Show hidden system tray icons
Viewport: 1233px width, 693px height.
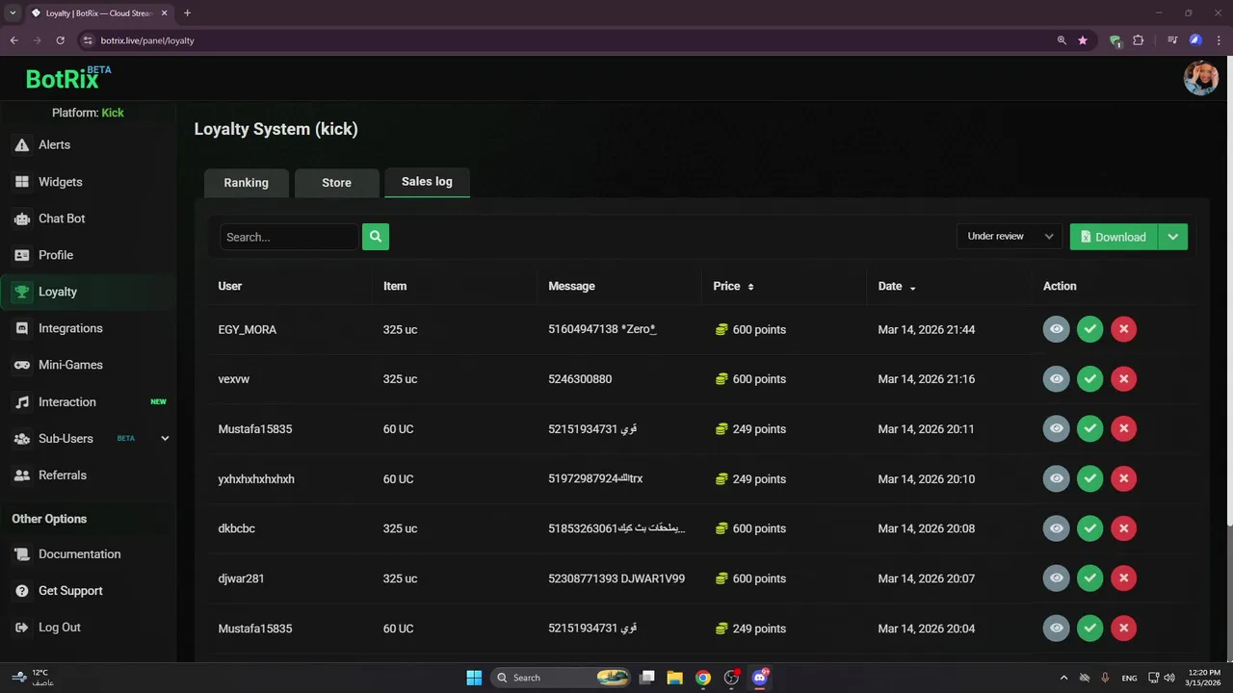(x=1063, y=678)
